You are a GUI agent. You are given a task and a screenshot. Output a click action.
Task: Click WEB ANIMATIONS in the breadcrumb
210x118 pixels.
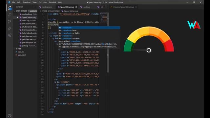51,11
